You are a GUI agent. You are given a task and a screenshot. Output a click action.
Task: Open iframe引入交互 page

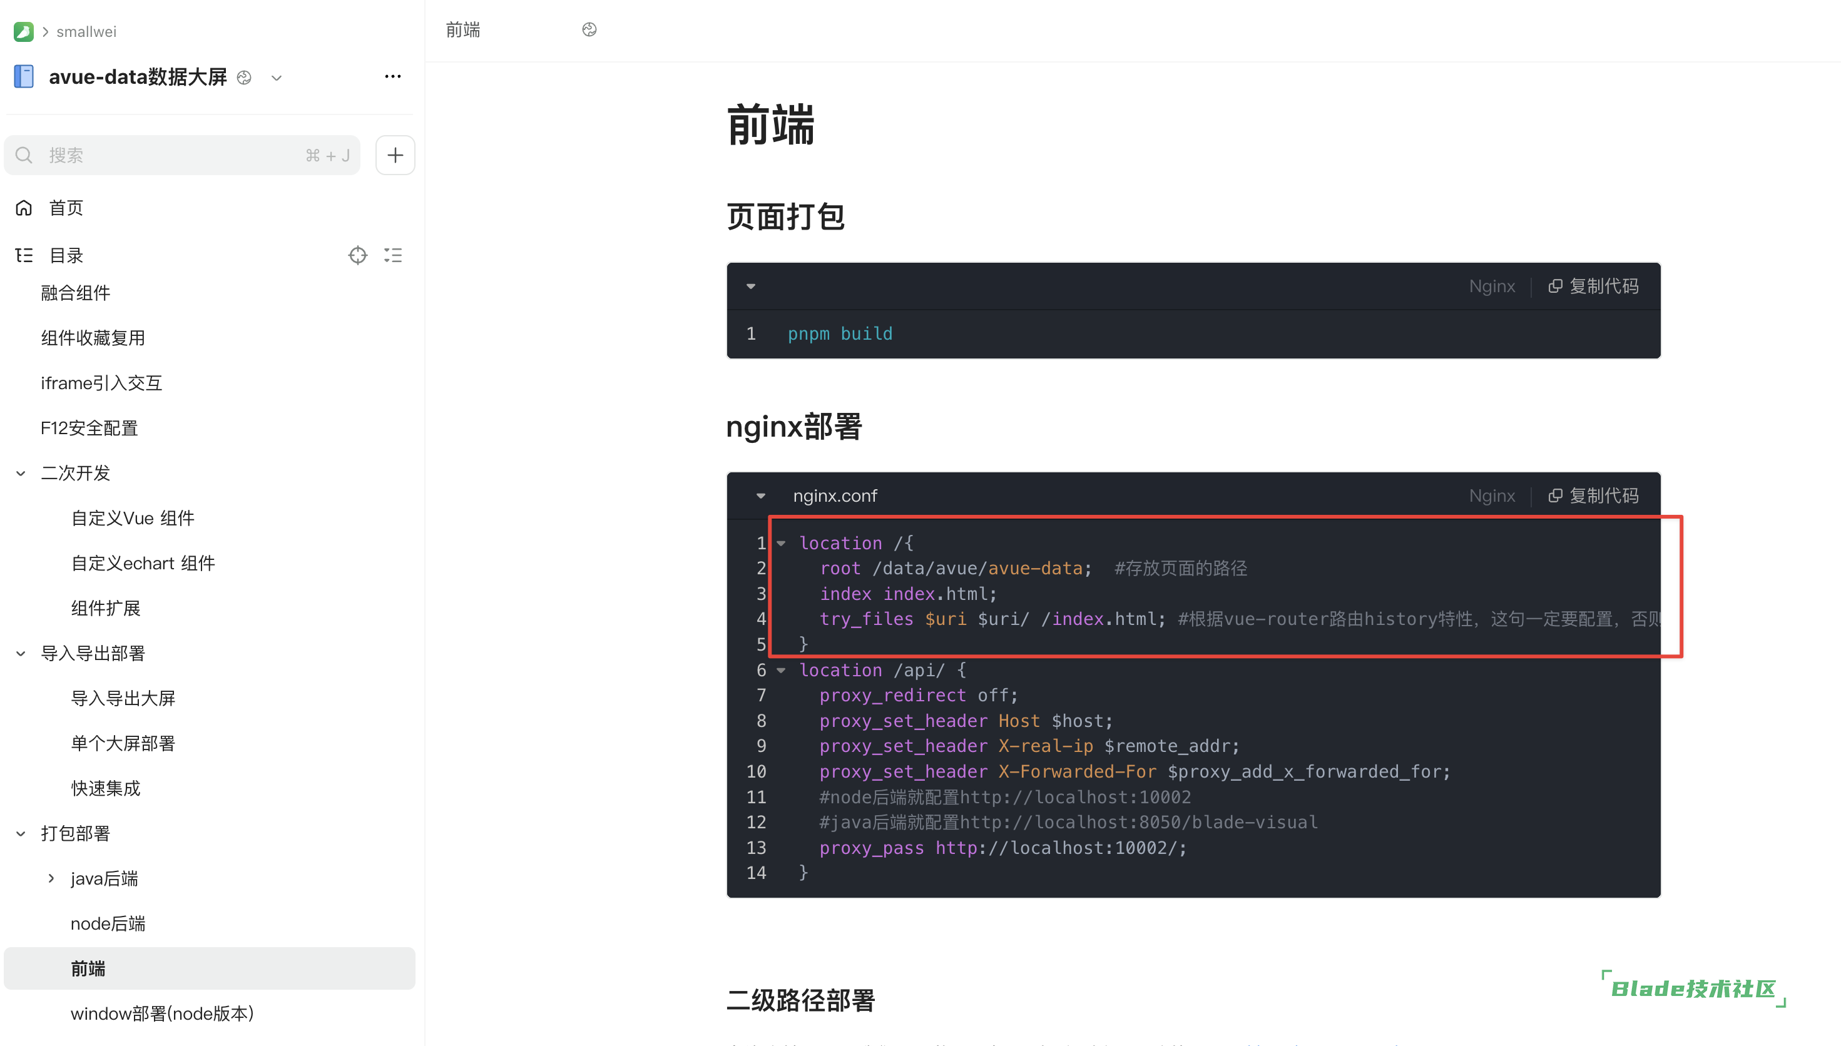pyautogui.click(x=101, y=383)
